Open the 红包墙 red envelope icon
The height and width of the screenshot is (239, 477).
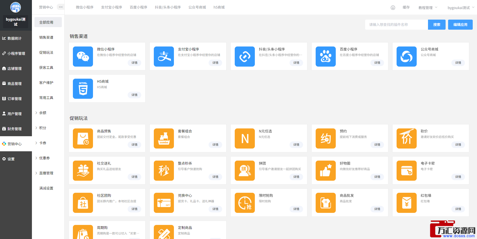tap(407, 203)
